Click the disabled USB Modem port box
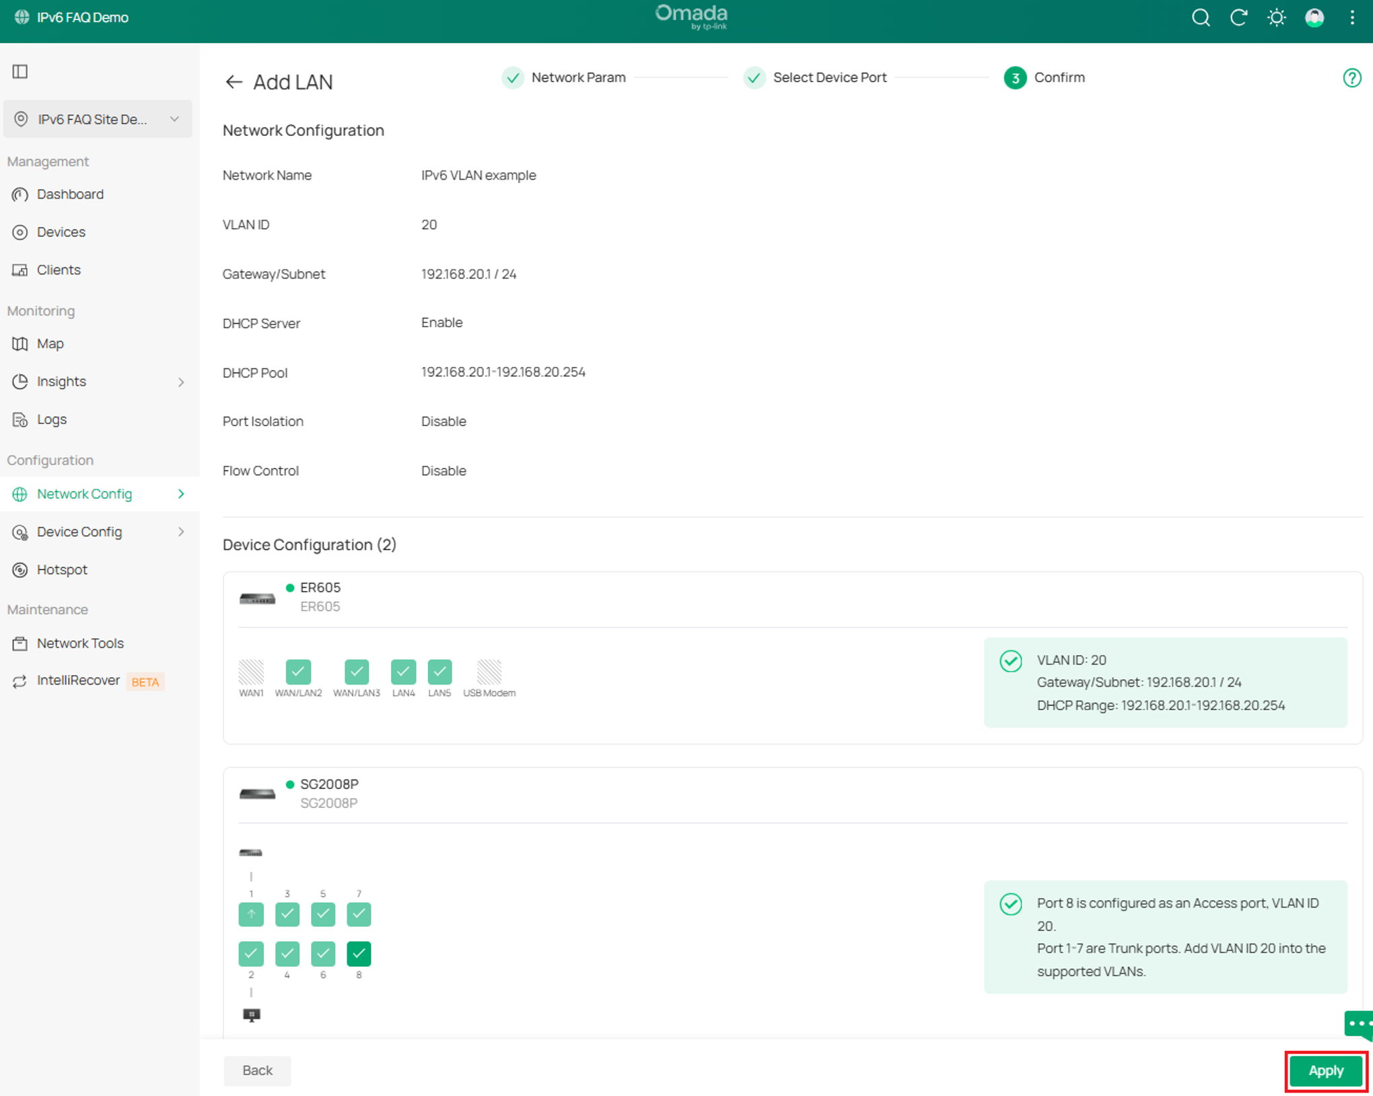This screenshot has width=1373, height=1096. (x=489, y=671)
